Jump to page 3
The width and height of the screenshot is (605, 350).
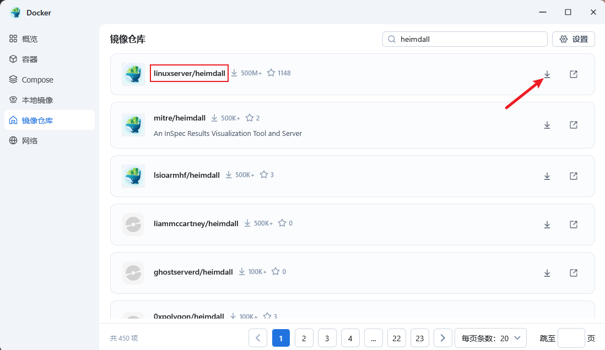(327, 338)
